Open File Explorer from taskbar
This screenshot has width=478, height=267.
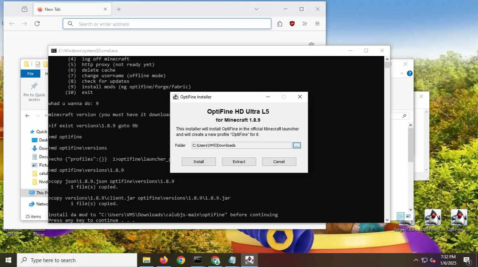[146, 260]
